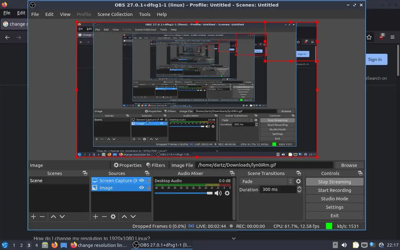Image resolution: width=400 pixels, height=250 pixels.
Task: Click the Duration 300 ms field
Action: (278, 189)
